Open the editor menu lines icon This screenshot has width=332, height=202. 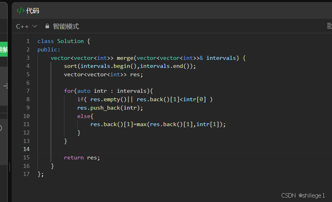click(x=330, y=26)
